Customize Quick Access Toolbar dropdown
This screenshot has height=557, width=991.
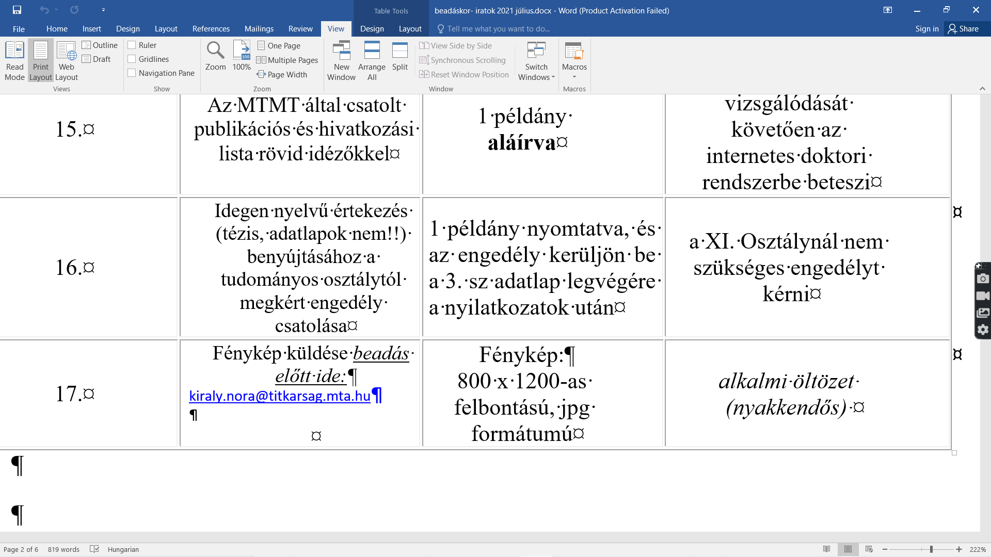click(x=103, y=10)
